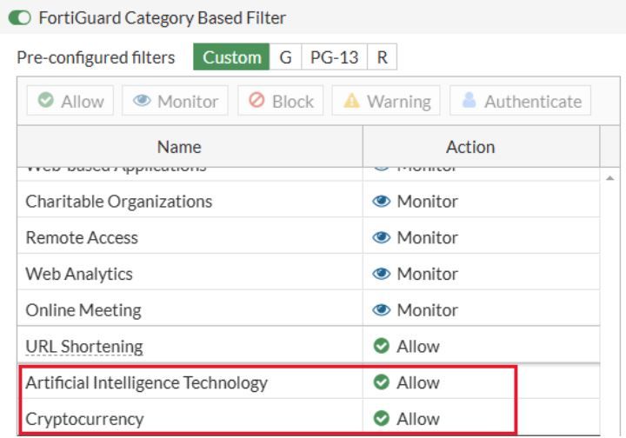Click Online Meeting monitor eye icon
The height and width of the screenshot is (438, 626).
(381, 310)
